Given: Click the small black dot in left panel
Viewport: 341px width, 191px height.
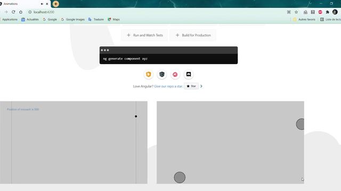Looking at the screenshot, I should (136, 116).
